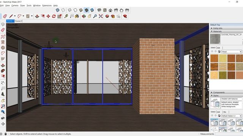The image size is (243, 136).
Task: Activate the Push/Pull tool in the top toolbar
Action: (x=37, y=16)
